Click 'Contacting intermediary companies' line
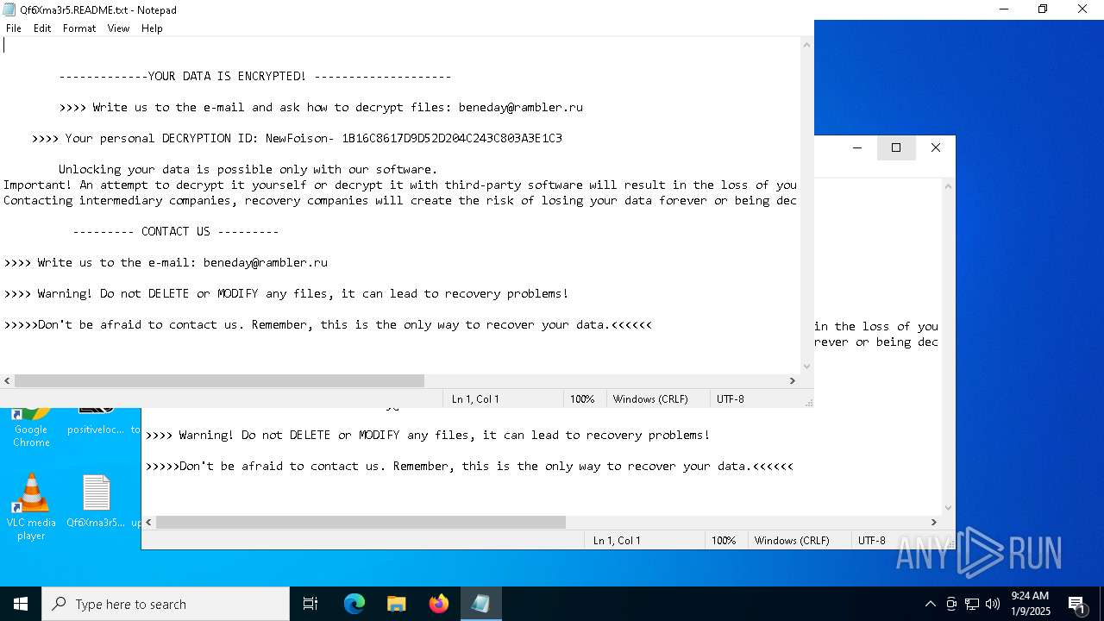 pos(400,200)
